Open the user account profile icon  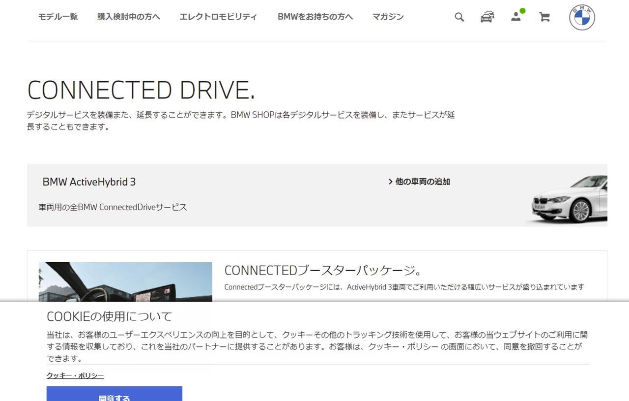coord(516,17)
